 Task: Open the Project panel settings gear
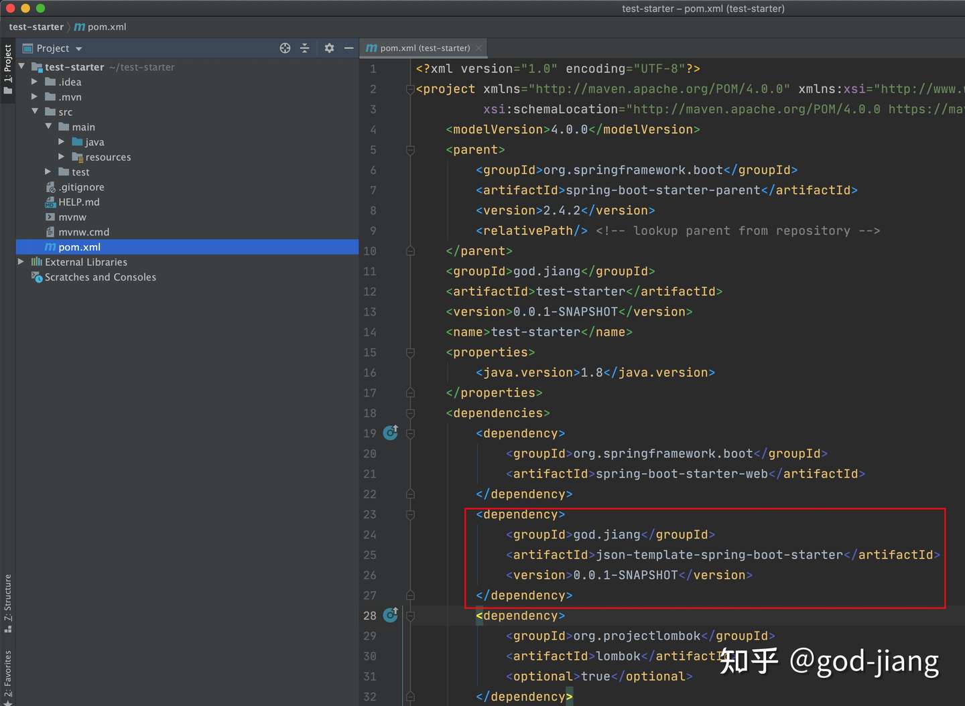click(329, 48)
